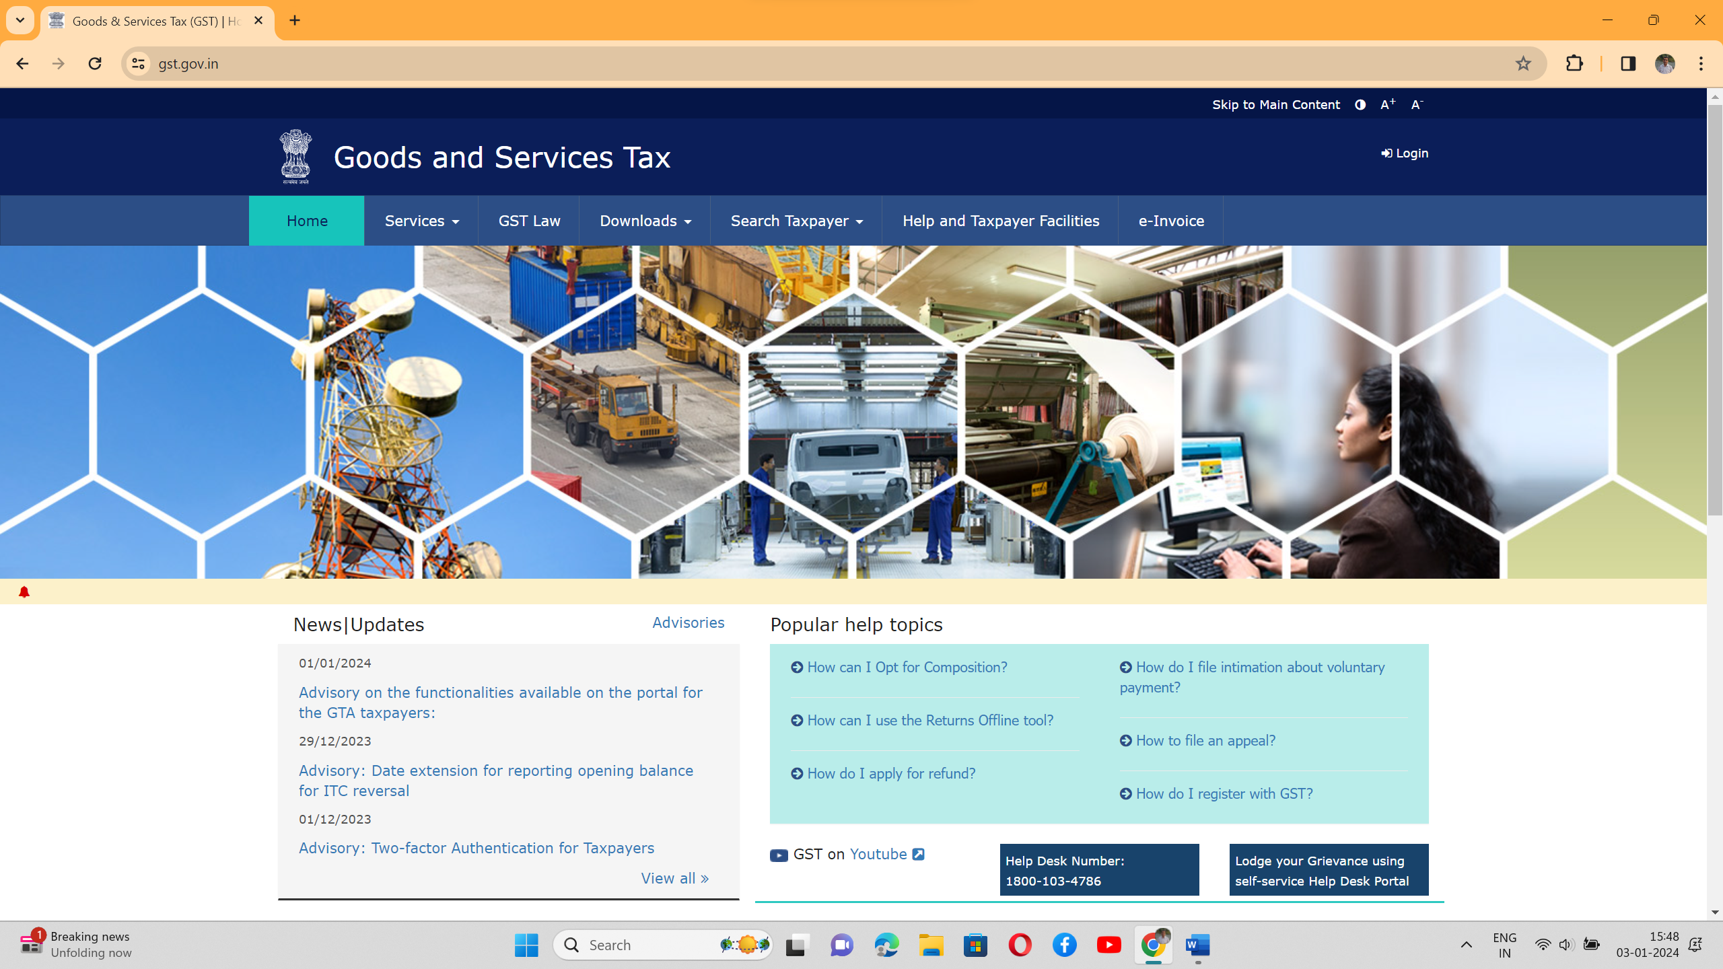The height and width of the screenshot is (969, 1723).
Task: Decrease font size with A- button
Action: [1417, 104]
